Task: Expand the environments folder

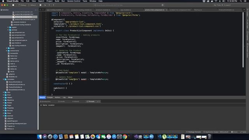Action: tap(7, 51)
